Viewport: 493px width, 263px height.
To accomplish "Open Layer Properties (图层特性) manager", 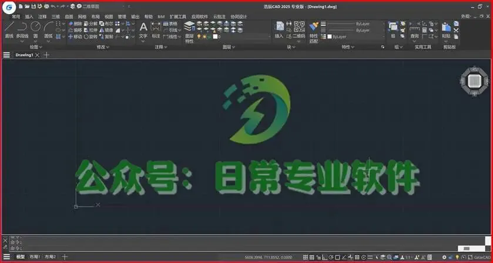I will click(189, 32).
